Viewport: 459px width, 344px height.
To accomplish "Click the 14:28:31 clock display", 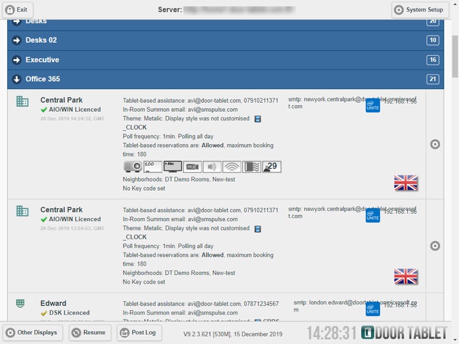I will pyautogui.click(x=332, y=333).
